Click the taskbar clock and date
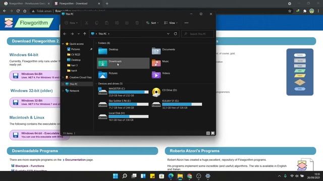The height and width of the screenshot is (181, 323). pyautogui.click(x=313, y=176)
